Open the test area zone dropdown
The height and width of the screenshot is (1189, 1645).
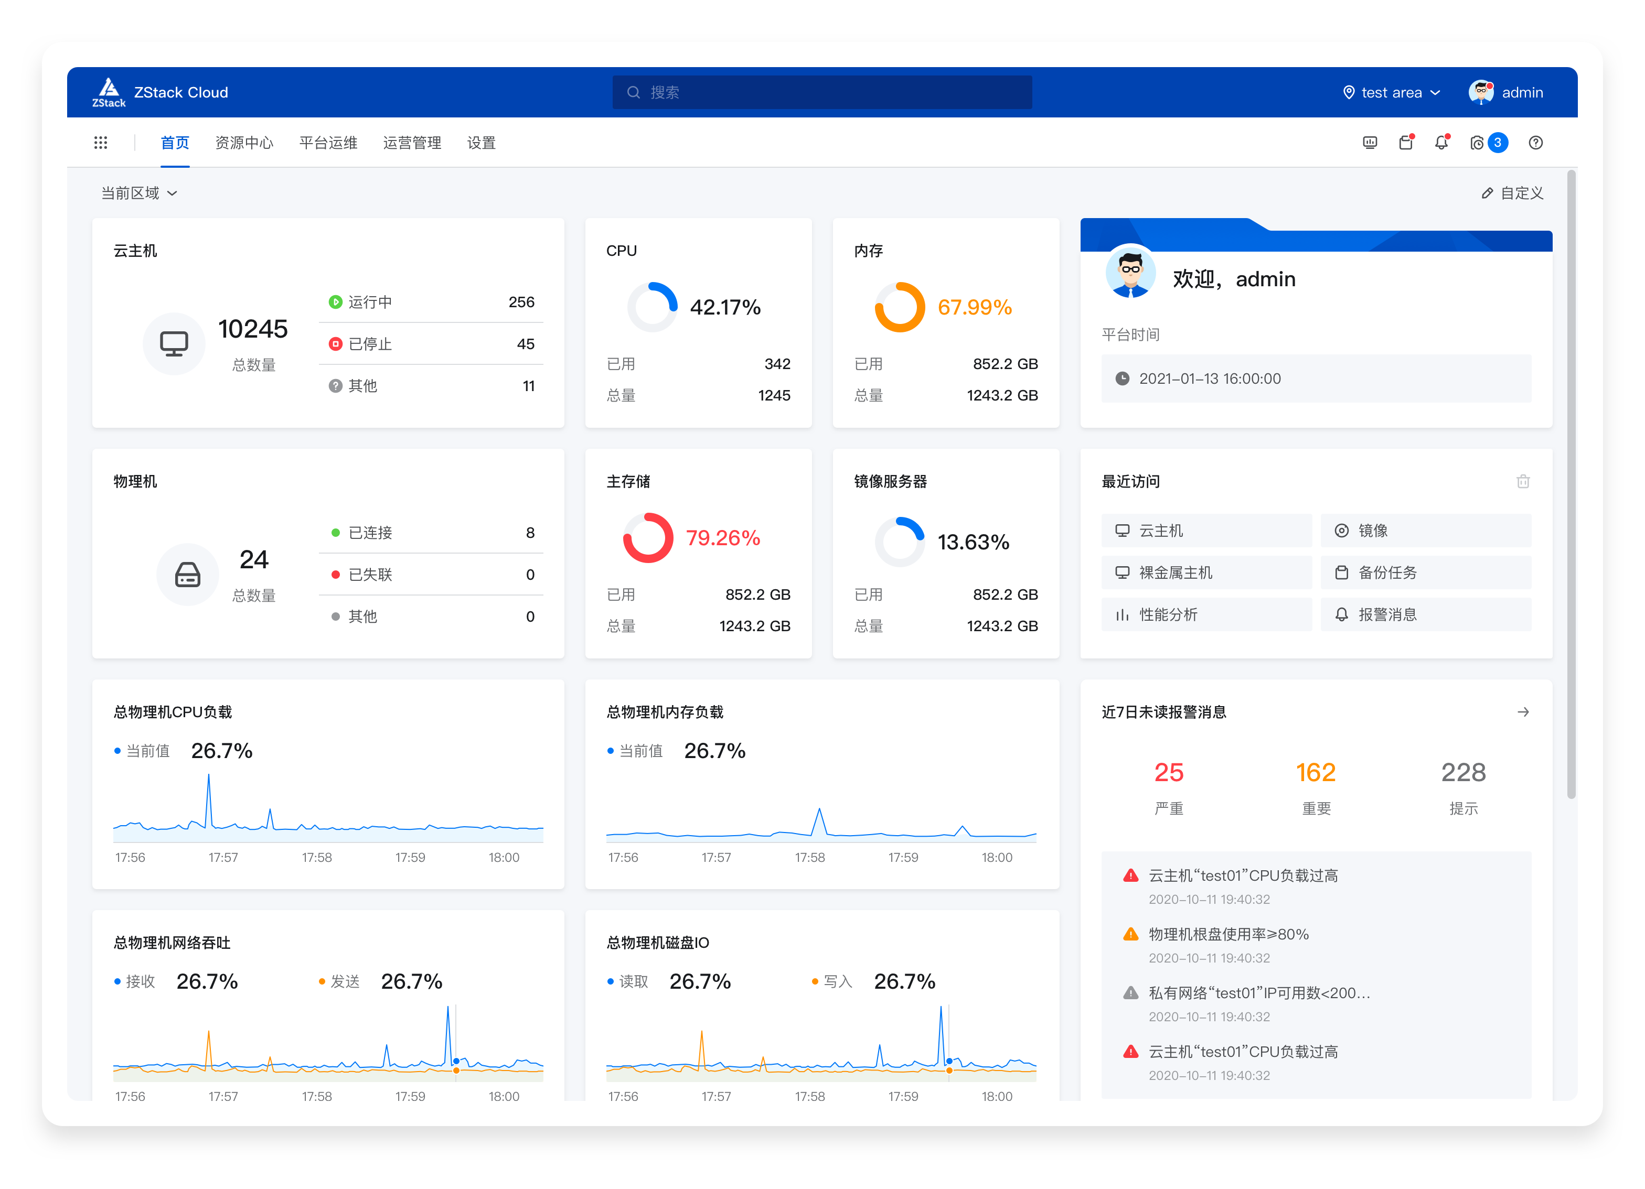pos(1391,92)
